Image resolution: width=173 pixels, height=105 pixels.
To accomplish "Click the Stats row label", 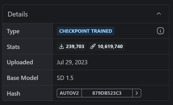I will (13, 47).
